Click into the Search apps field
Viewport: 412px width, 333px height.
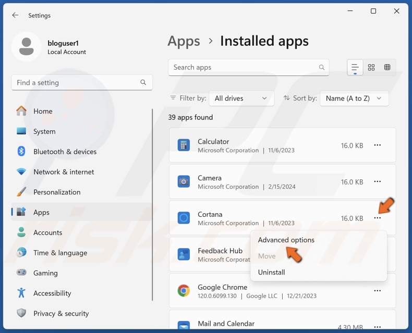click(249, 68)
